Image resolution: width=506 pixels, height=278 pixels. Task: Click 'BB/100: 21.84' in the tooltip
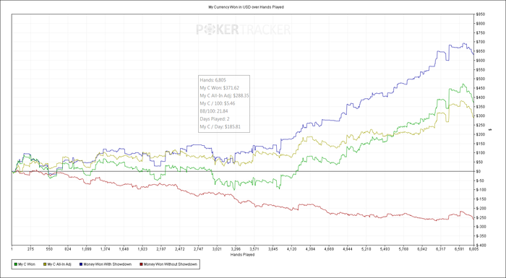[214, 111]
